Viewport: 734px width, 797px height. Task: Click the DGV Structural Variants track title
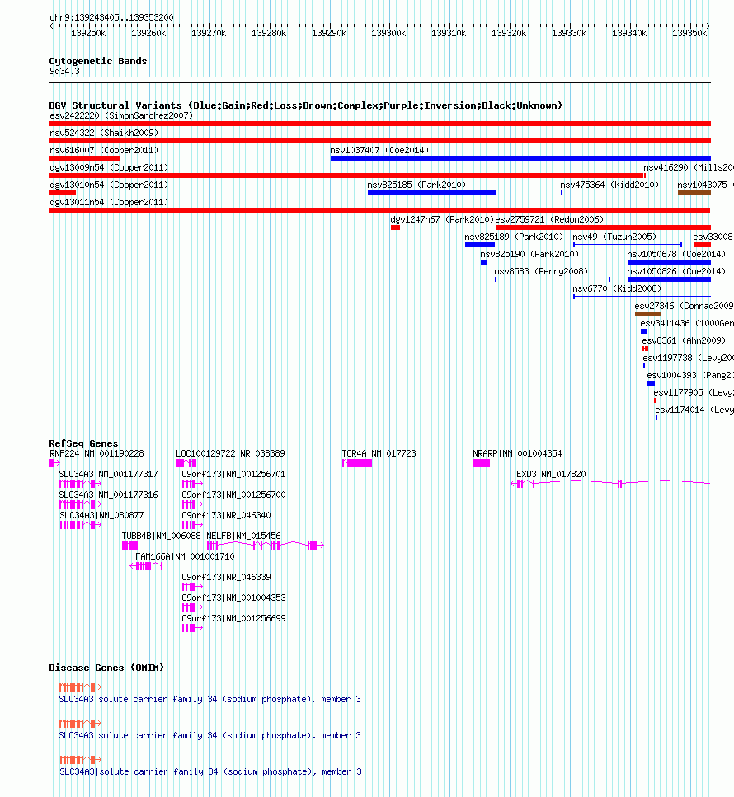306,105
